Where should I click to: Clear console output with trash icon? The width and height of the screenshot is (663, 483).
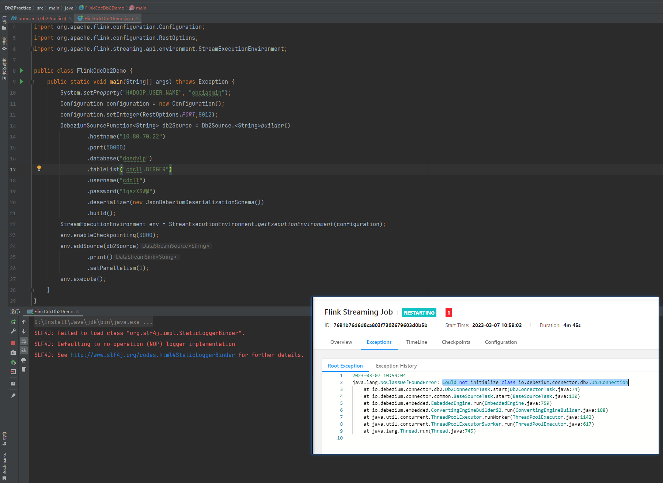coord(24,369)
